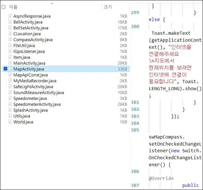Click the Speedometer.java file icon

click(10, 98)
